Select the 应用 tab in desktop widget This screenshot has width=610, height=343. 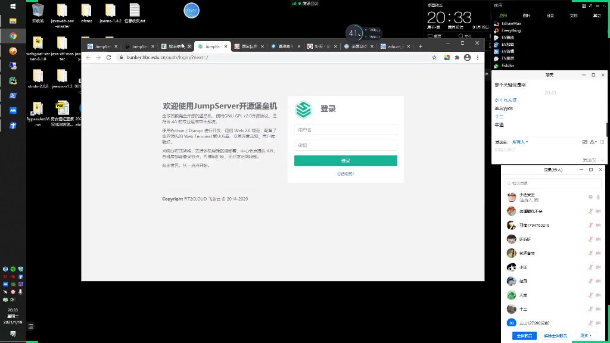pyautogui.click(x=503, y=15)
